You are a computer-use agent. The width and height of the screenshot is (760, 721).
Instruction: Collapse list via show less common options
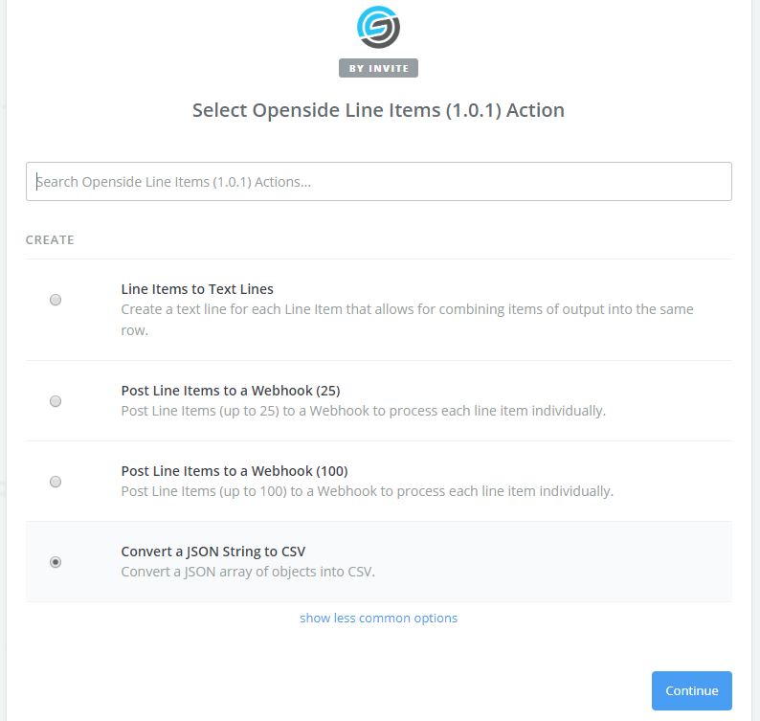[x=378, y=618]
